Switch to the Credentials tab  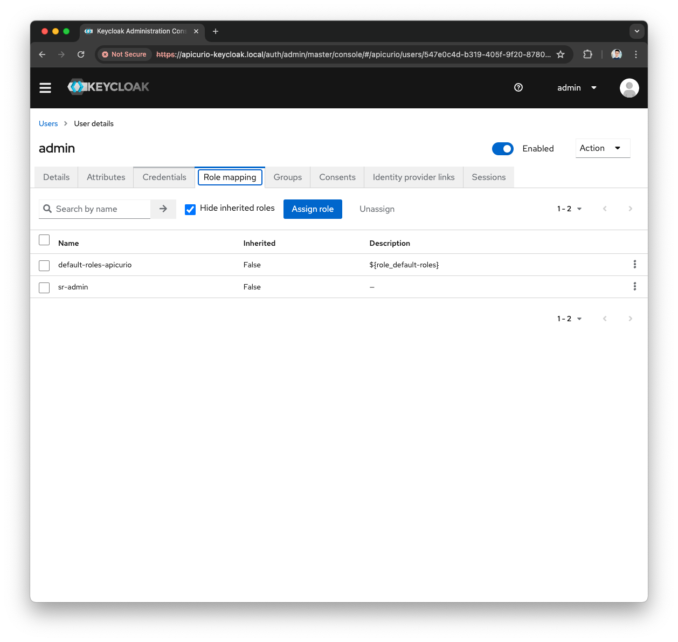coord(164,177)
